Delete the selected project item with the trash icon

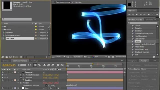[21, 57]
